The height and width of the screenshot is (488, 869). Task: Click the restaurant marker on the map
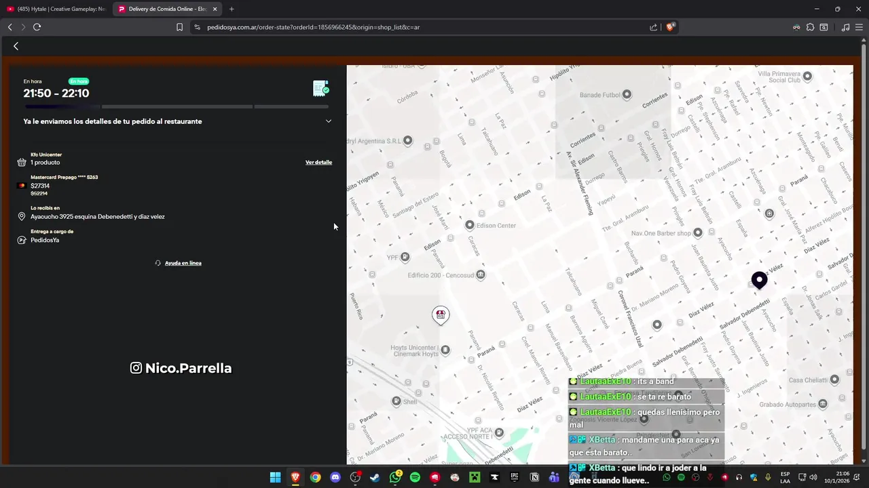441,314
